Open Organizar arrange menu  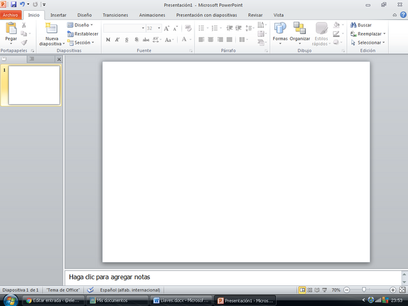coord(300,33)
